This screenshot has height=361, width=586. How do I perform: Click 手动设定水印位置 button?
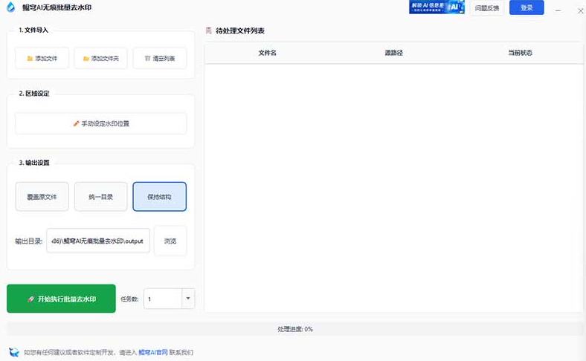(100, 123)
